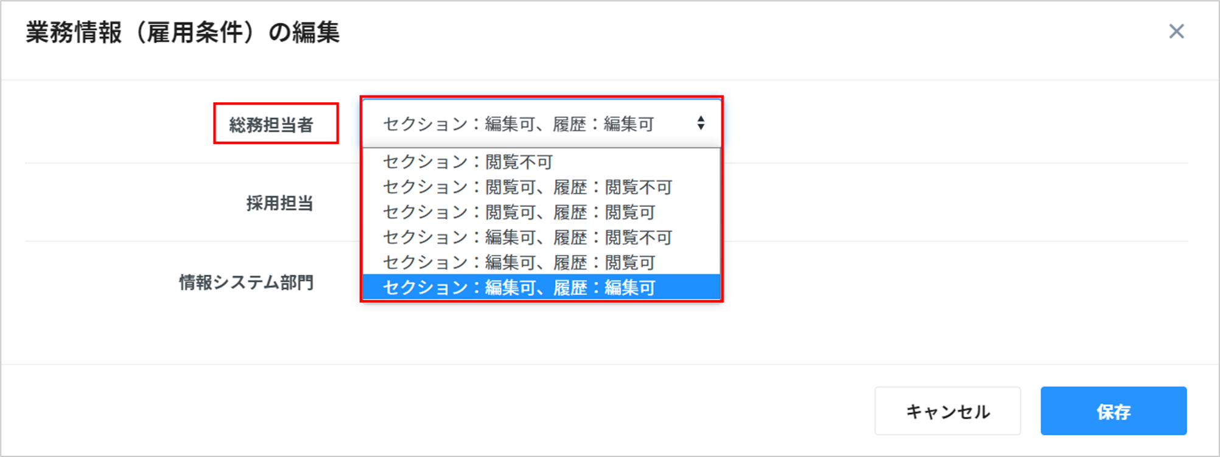This screenshot has width=1220, height=457.
Task: Close the 業務情報 edit dialog with X
Action: click(1176, 32)
